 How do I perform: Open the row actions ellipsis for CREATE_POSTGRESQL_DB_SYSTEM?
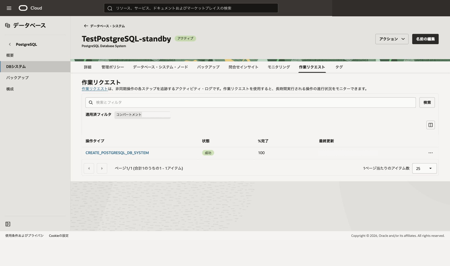[x=430, y=153]
